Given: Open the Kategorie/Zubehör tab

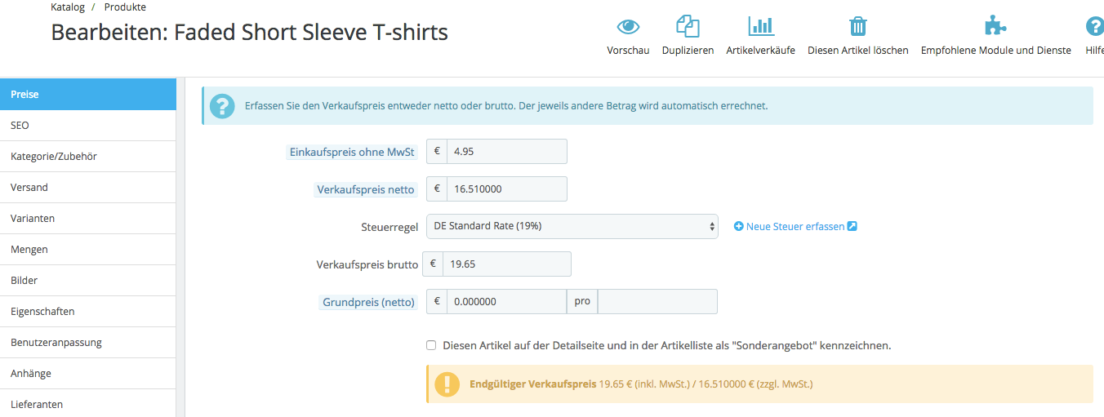Looking at the screenshot, I should (x=87, y=157).
